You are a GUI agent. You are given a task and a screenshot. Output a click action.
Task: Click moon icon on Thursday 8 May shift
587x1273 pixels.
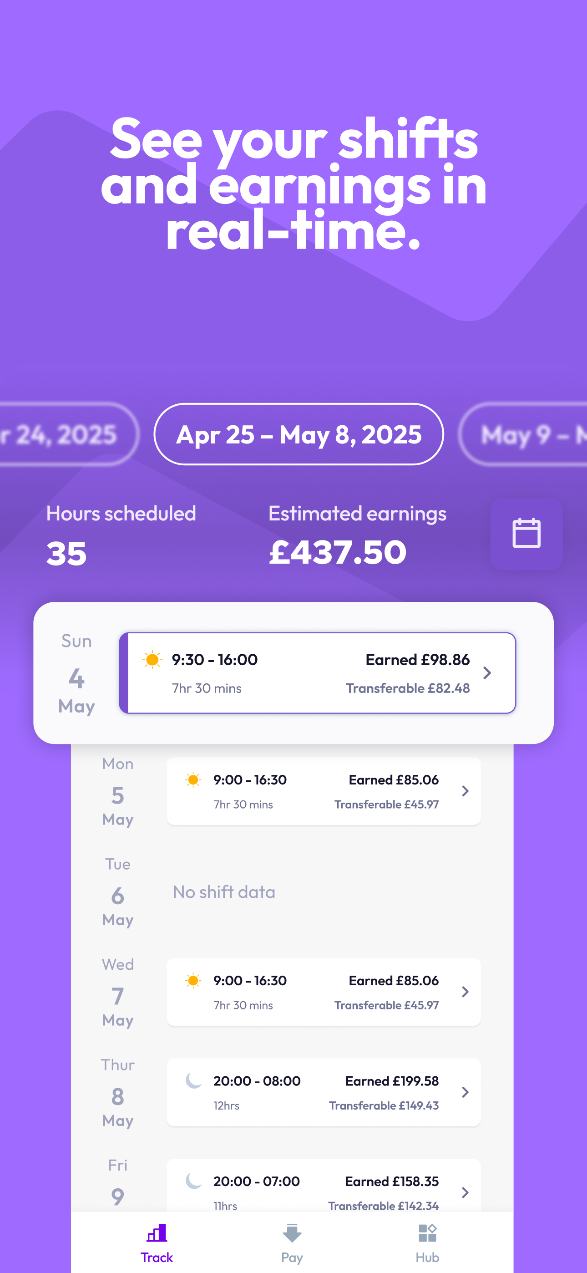pyautogui.click(x=193, y=1081)
